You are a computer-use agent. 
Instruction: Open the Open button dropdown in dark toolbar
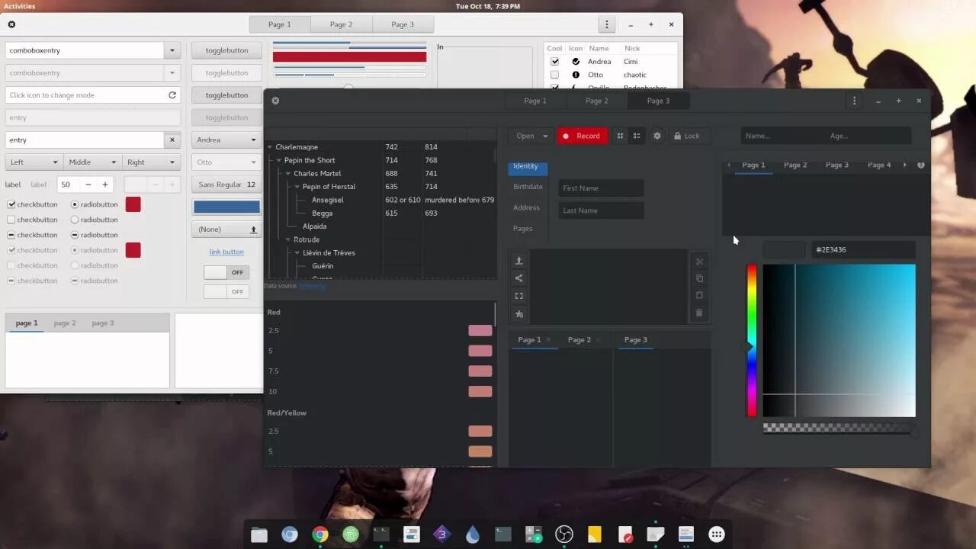point(530,136)
